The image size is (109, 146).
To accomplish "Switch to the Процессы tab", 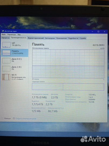I will (6, 38).
